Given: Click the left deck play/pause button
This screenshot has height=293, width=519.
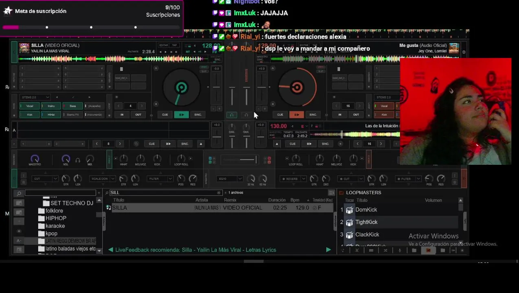Looking at the screenshot, I should click(x=181, y=115).
